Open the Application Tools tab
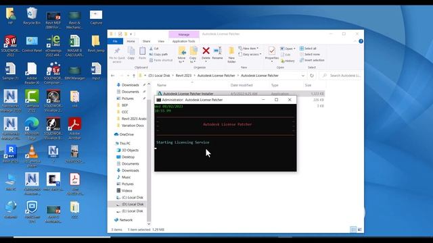The height and width of the screenshot is (243, 433). (183, 41)
